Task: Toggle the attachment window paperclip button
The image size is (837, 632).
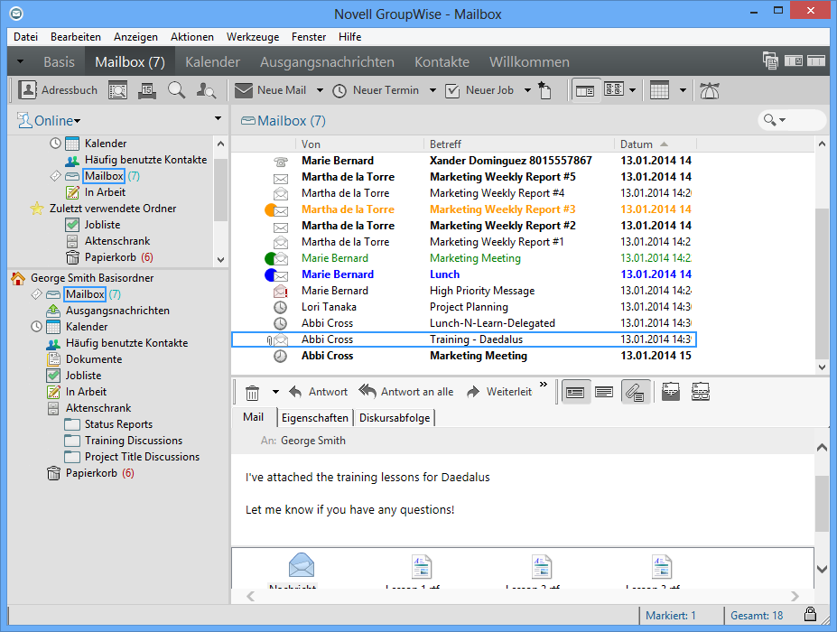Action: (x=636, y=393)
